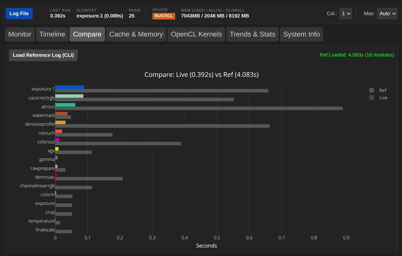Open the Timeline tab
Image resolution: width=402 pixels, height=256 pixels.
click(52, 34)
